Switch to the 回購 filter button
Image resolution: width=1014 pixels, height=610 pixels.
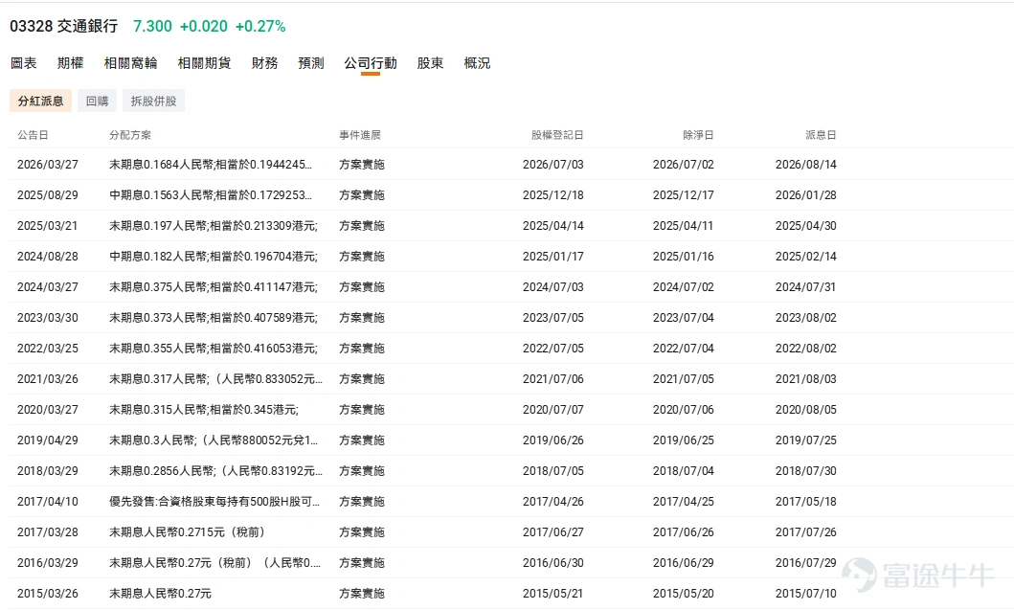pyautogui.click(x=97, y=101)
